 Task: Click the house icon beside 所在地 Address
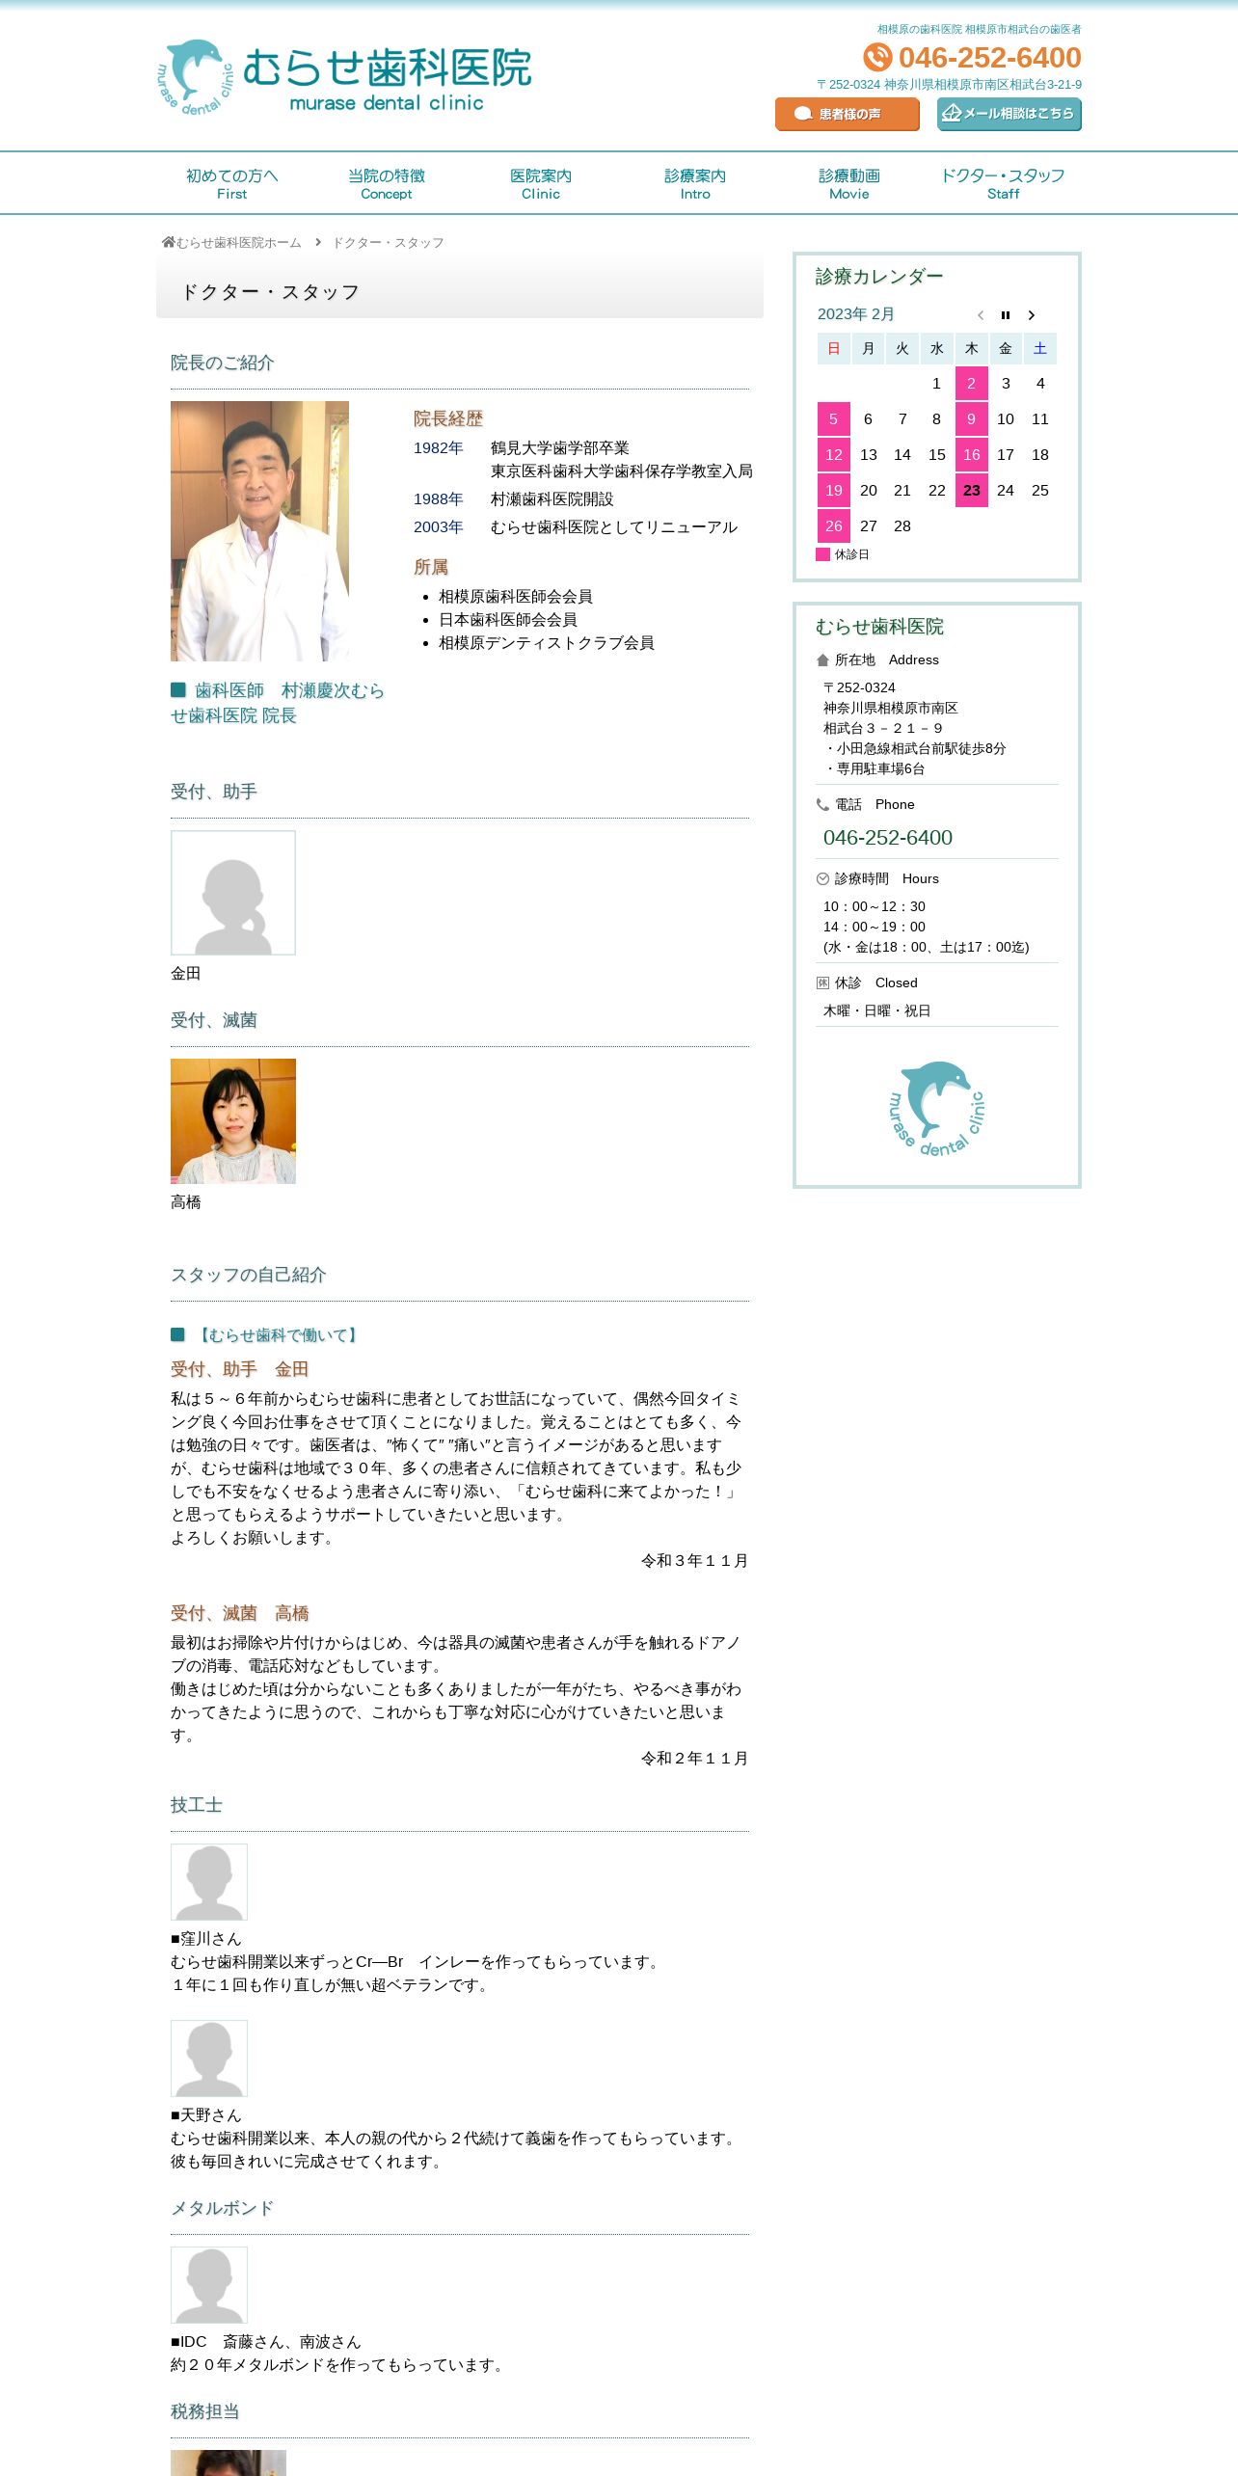tap(822, 660)
